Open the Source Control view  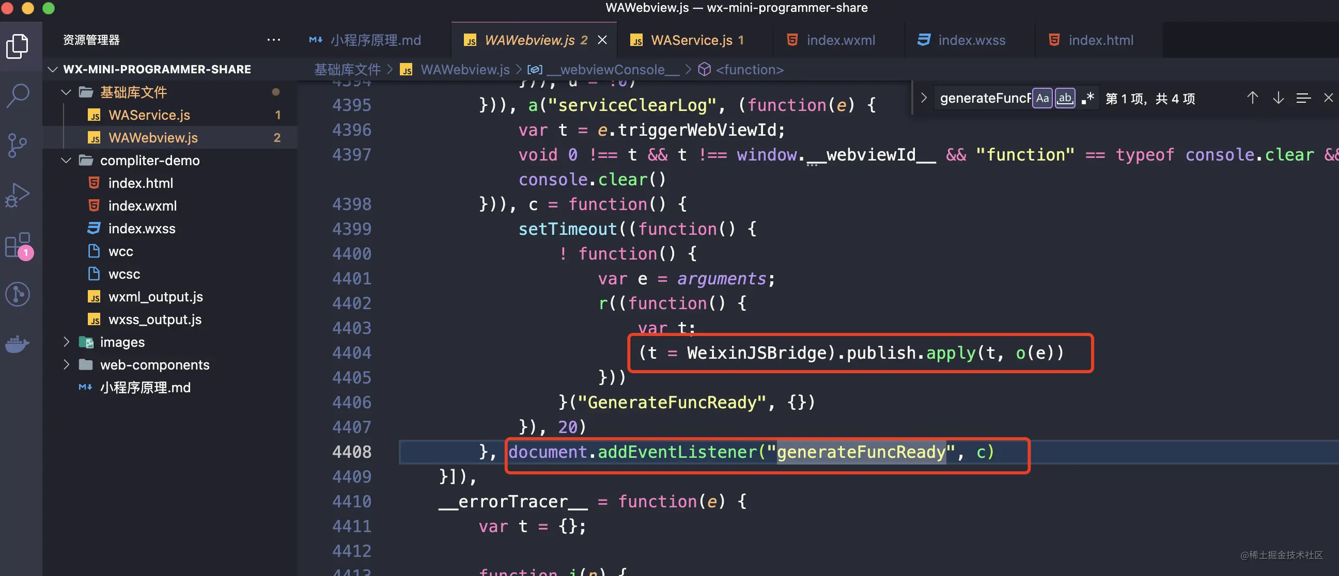click(18, 145)
